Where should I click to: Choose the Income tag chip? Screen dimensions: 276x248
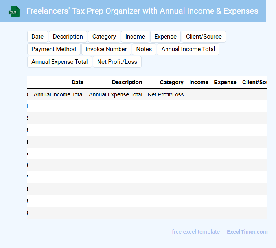[x=135, y=37]
